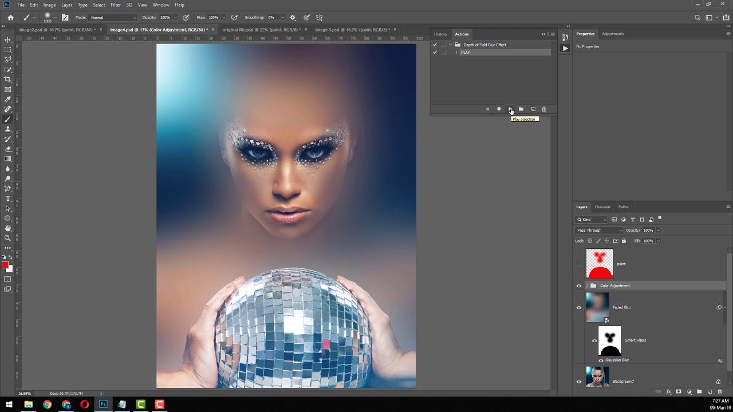Image resolution: width=733 pixels, height=412 pixels.
Task: Select the Eyedropper tool
Action: click(x=7, y=100)
